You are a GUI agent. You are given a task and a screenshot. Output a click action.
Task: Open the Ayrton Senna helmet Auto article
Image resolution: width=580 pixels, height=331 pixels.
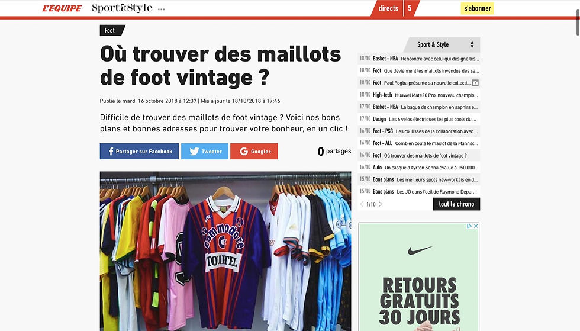click(419, 168)
